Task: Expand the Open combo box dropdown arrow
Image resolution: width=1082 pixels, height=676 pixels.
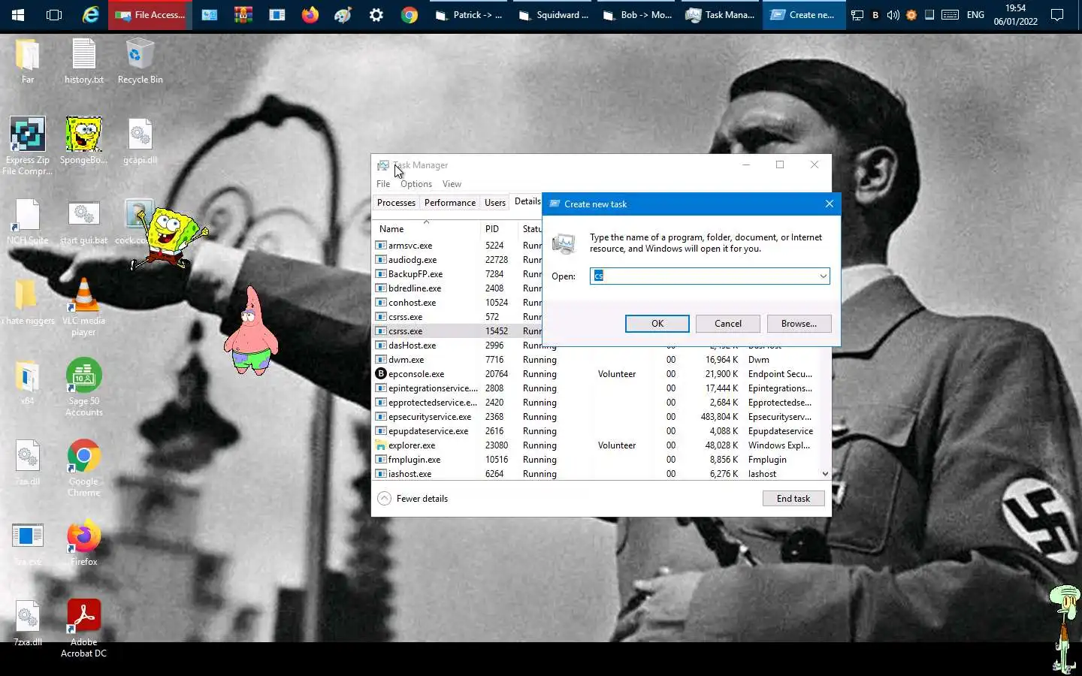Action: pyautogui.click(x=824, y=276)
